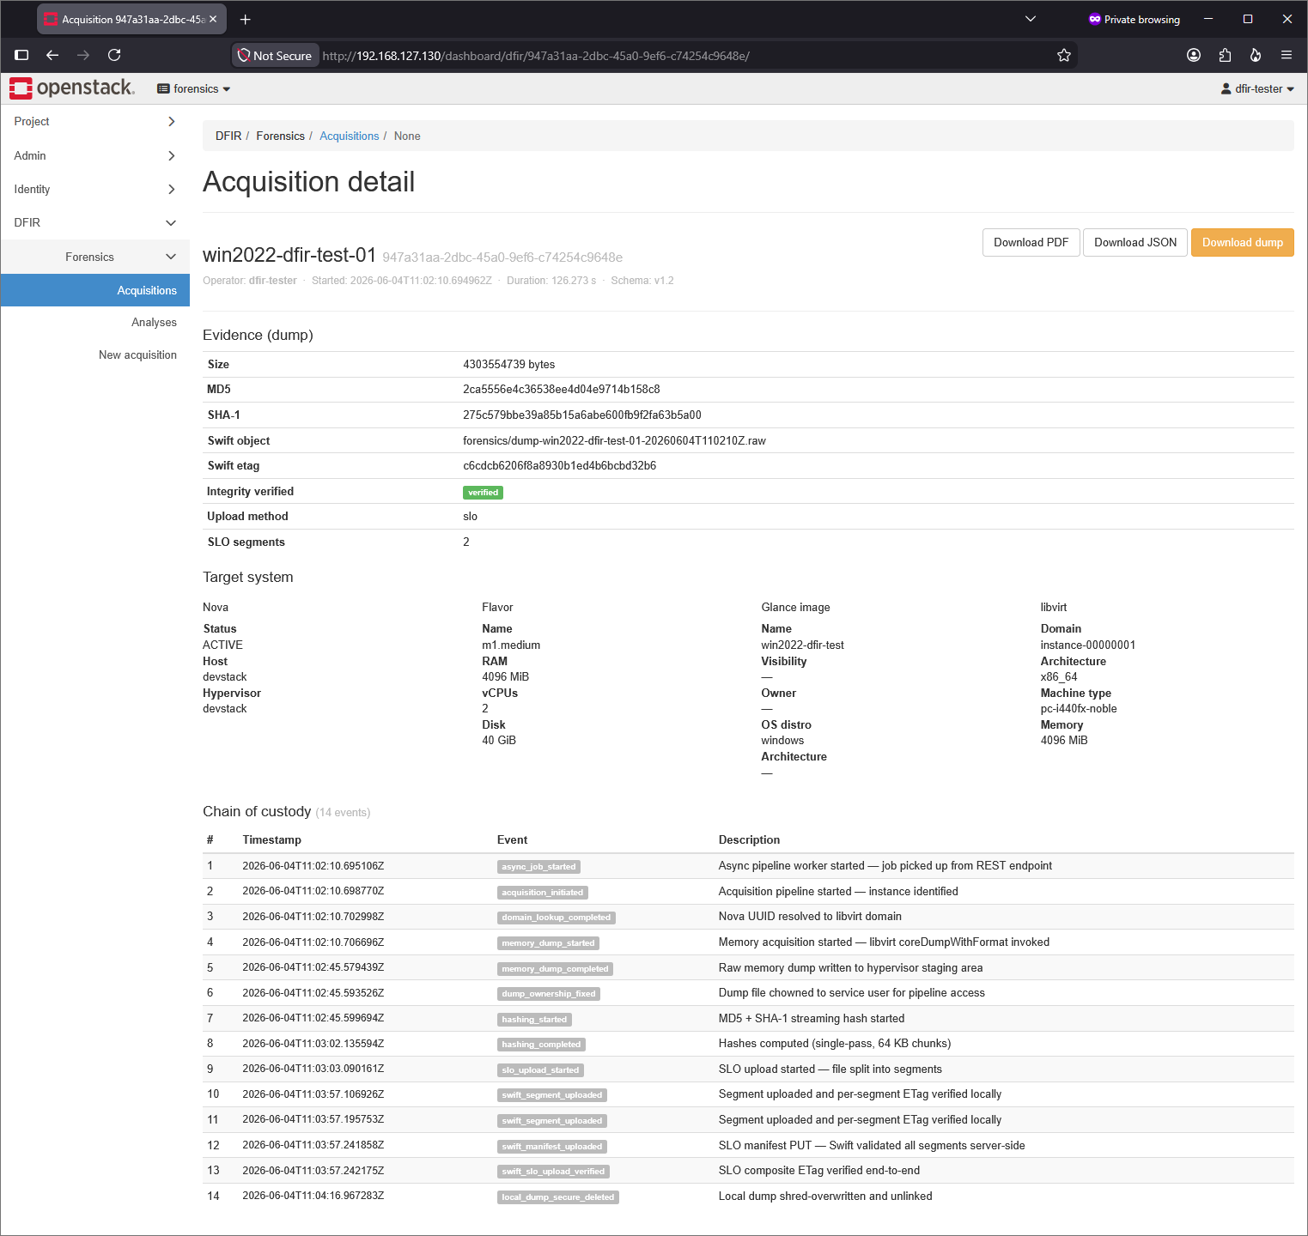Click the OpenStack logo

[x=72, y=88]
